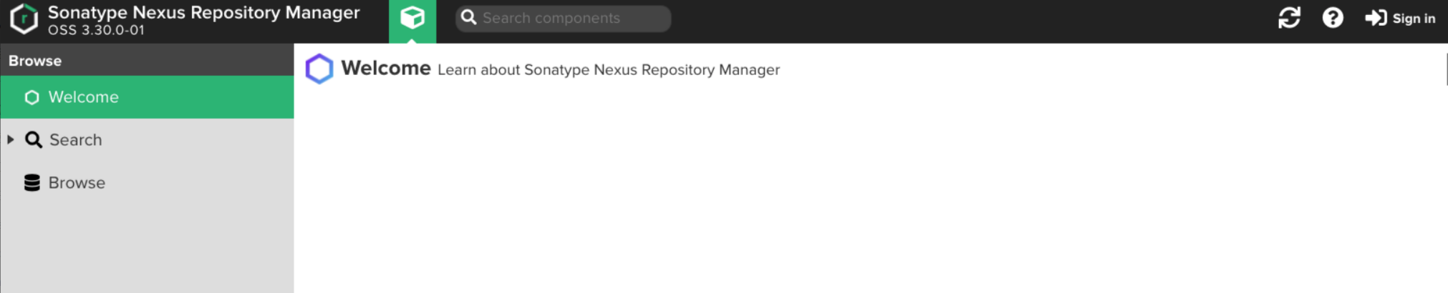Open the Help question mark menu
Image resolution: width=1448 pixels, height=293 pixels.
point(1332,18)
